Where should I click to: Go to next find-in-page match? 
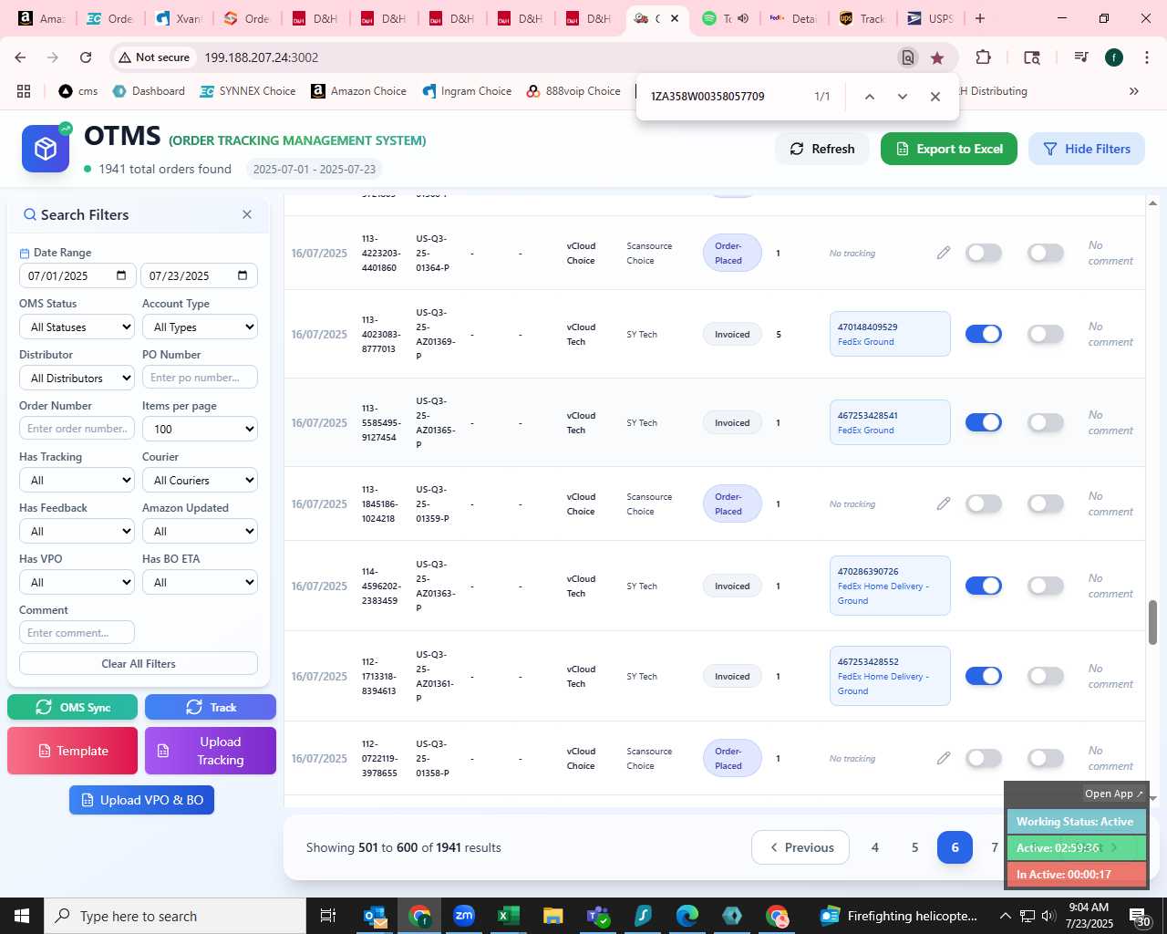pyautogui.click(x=903, y=97)
